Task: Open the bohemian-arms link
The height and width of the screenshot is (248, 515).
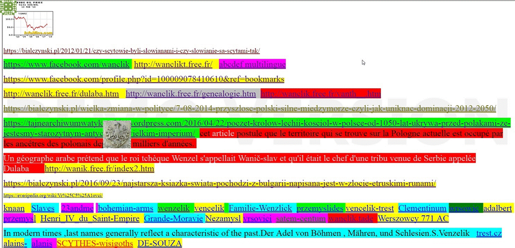Action: [125, 209]
